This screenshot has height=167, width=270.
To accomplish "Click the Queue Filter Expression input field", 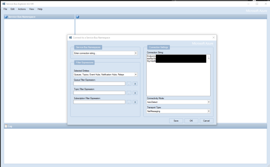I will point(99,84).
